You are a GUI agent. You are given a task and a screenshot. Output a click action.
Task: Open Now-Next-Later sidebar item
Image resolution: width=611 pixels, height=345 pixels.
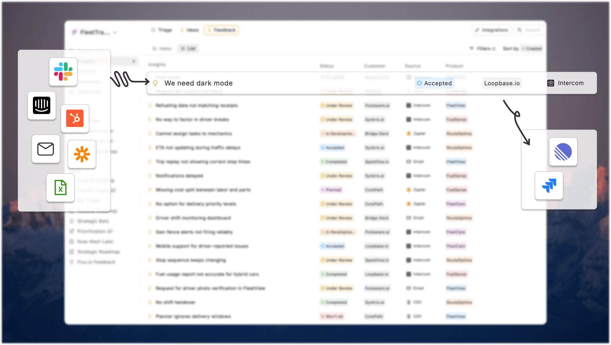click(x=91, y=241)
